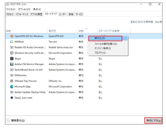166x129 pixels.
Task: Click the Microsoft Edge icon
Action: click(12, 86)
